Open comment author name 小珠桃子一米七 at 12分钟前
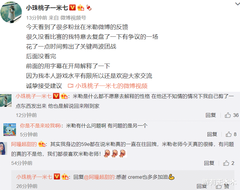The image size is (240, 190). (34, 96)
